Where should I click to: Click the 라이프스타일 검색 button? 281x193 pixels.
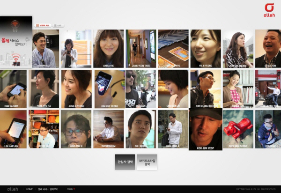click(x=147, y=162)
